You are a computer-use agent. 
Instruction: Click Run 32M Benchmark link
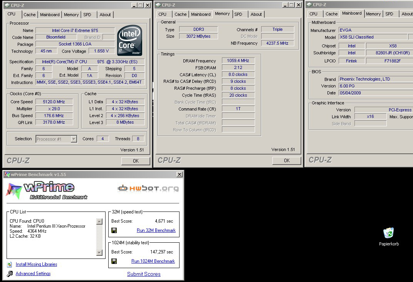(x=156, y=230)
